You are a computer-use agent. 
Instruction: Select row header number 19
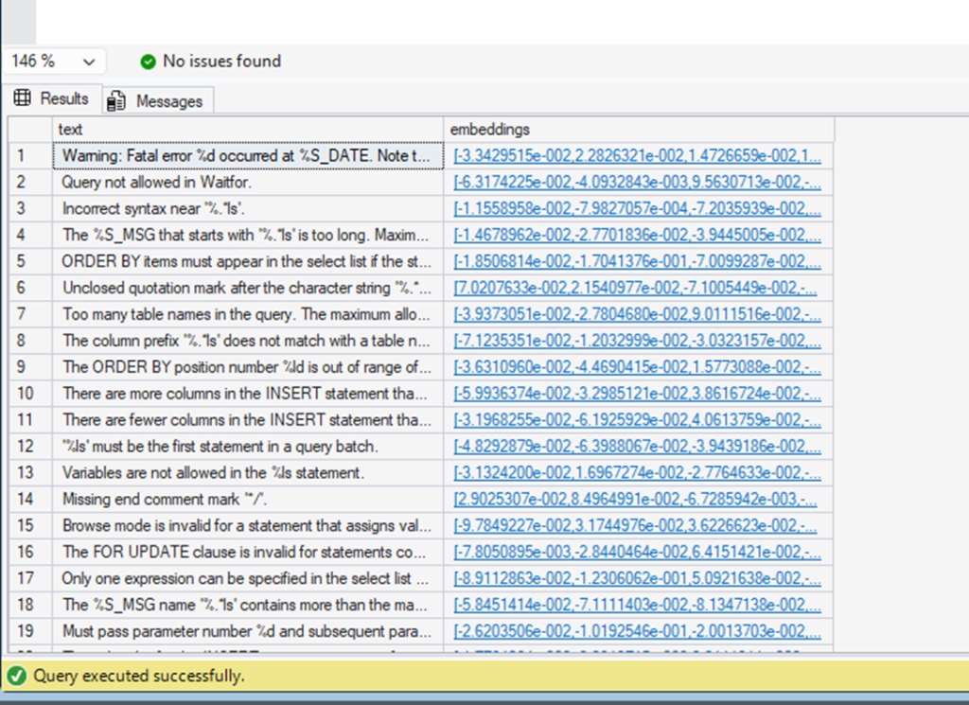[x=26, y=631]
